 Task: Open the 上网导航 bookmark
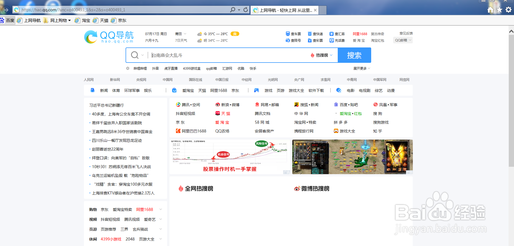(29, 20)
